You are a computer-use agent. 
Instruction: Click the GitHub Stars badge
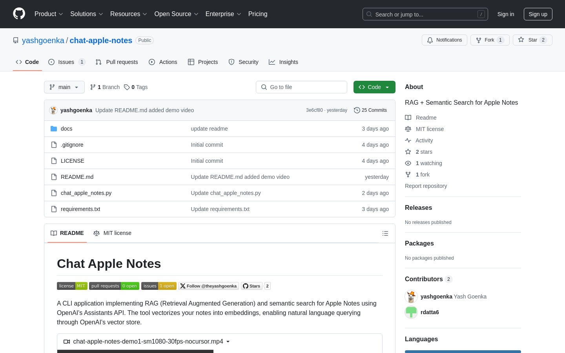(252, 286)
